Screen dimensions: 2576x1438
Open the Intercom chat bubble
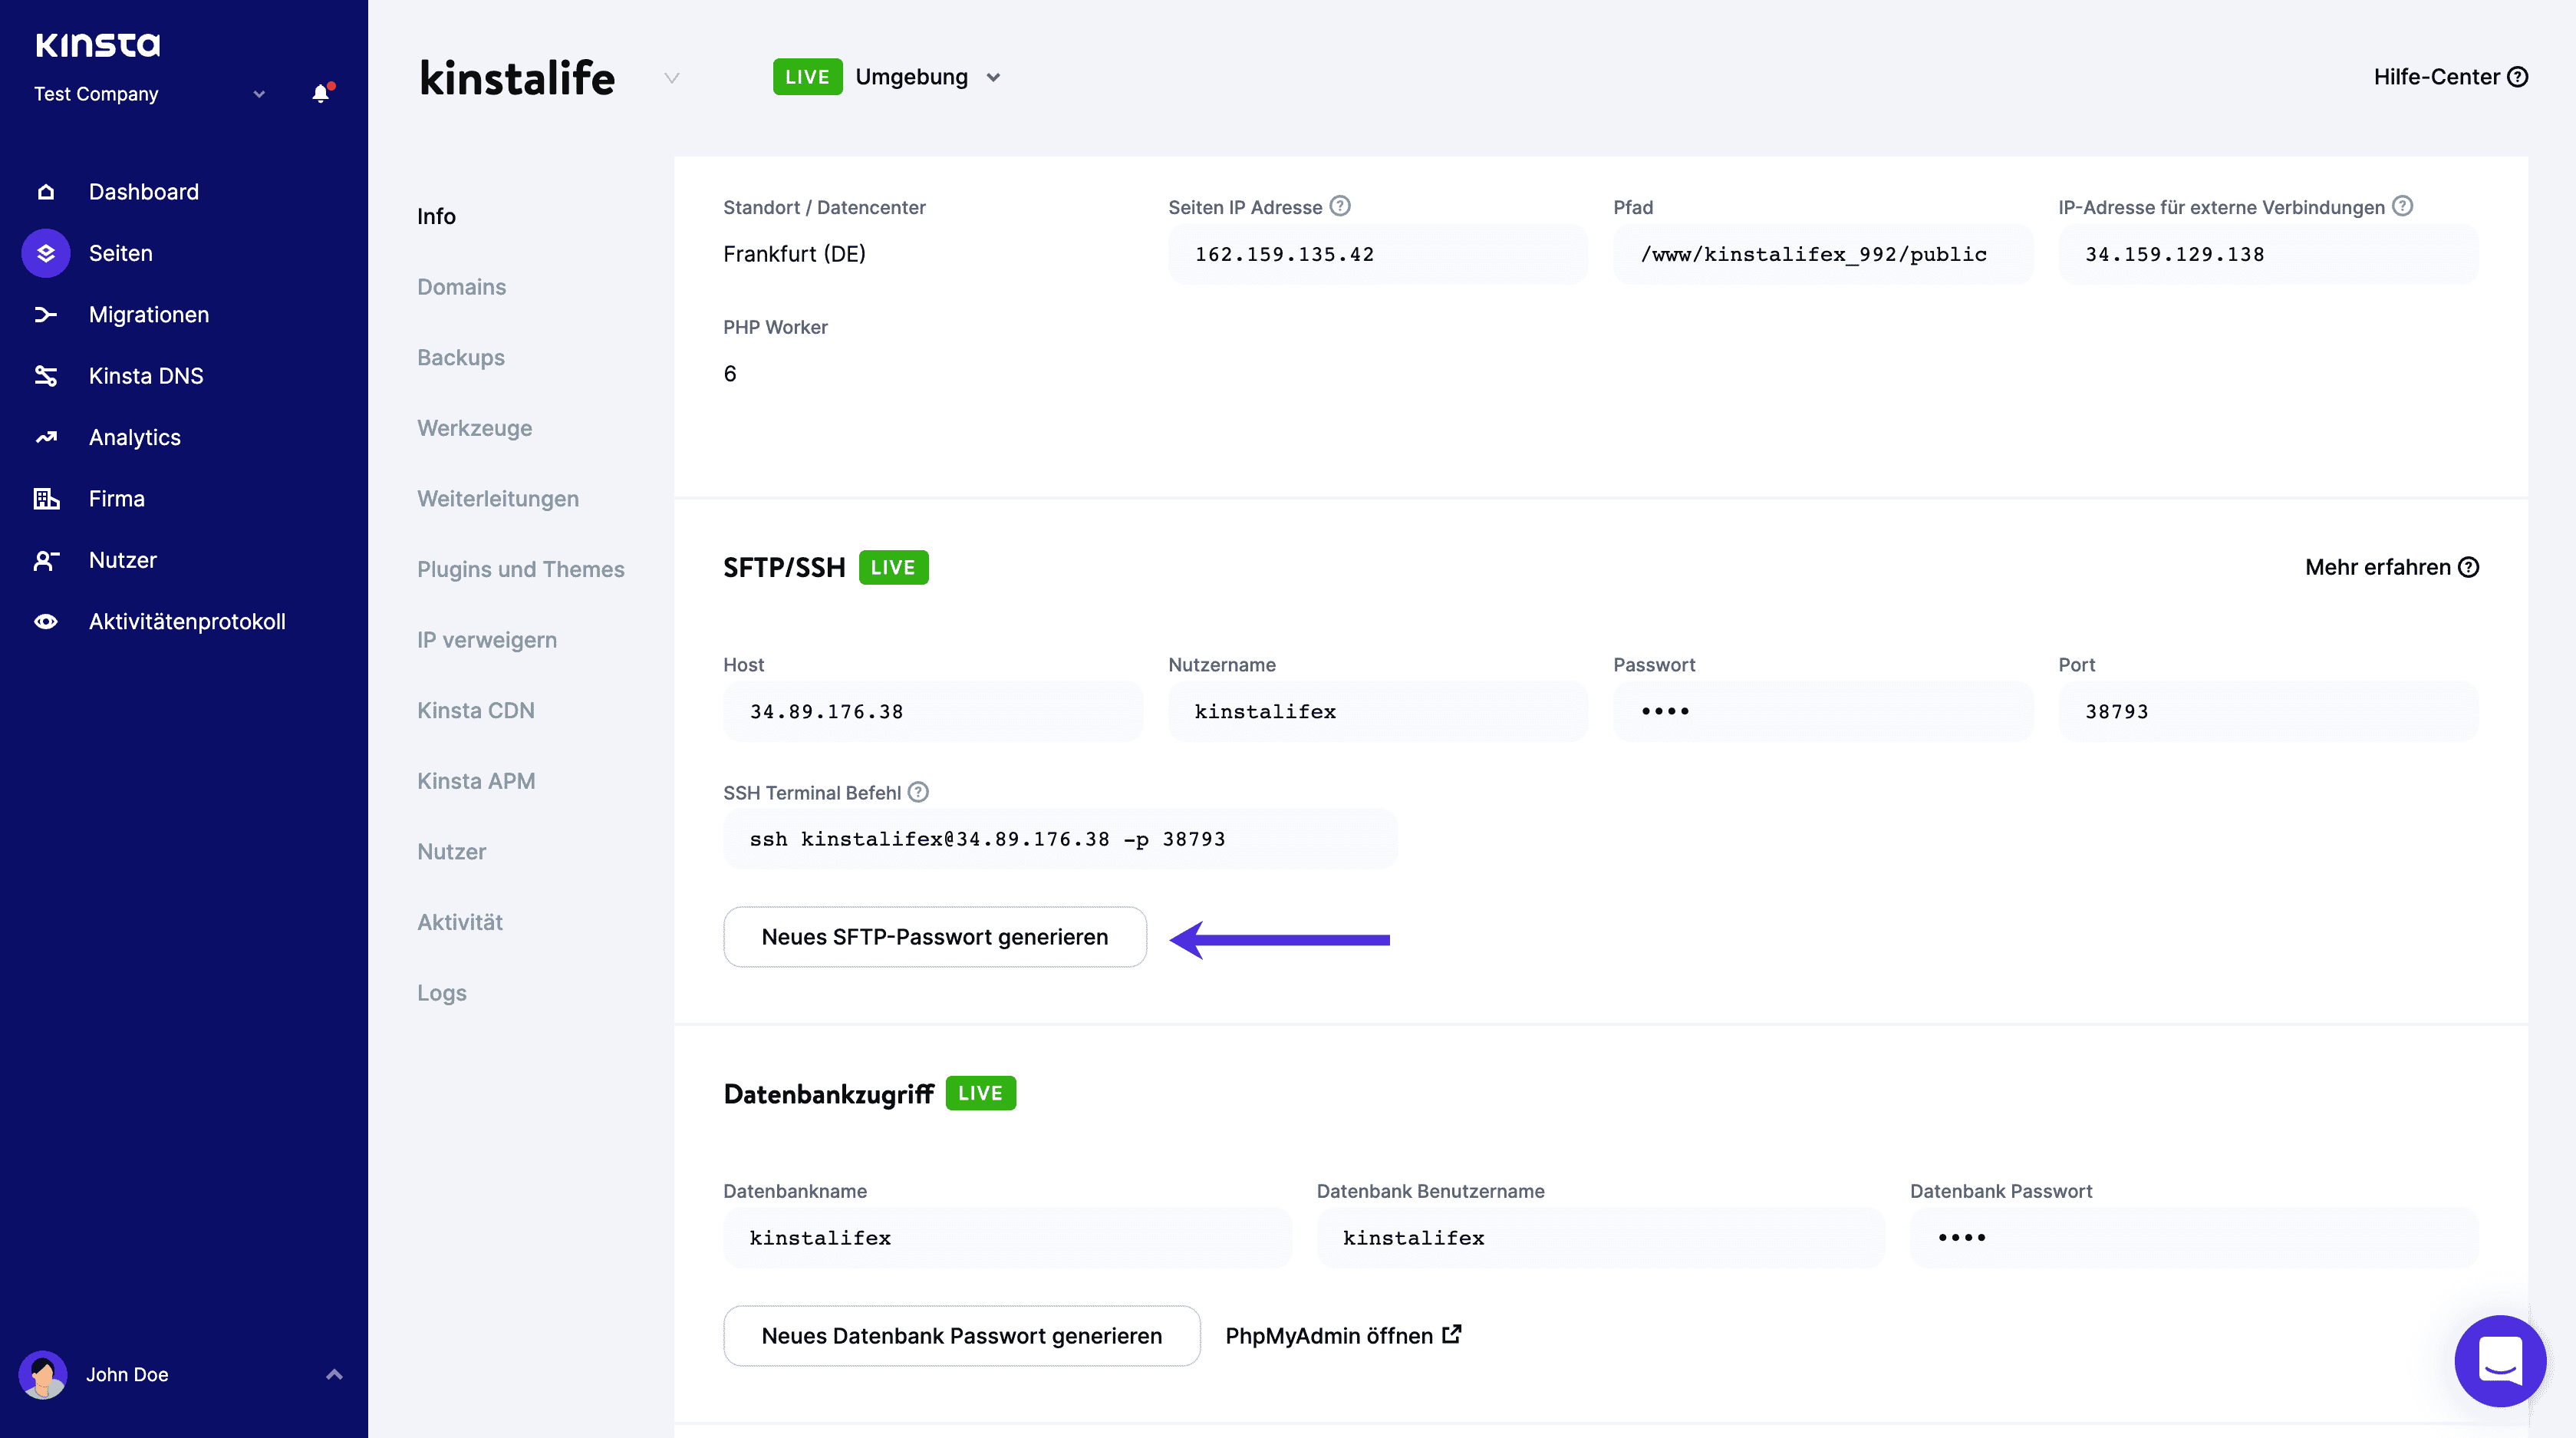coord(2499,1360)
